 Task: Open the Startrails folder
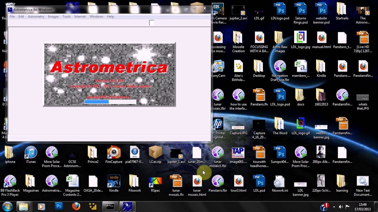click(342, 12)
